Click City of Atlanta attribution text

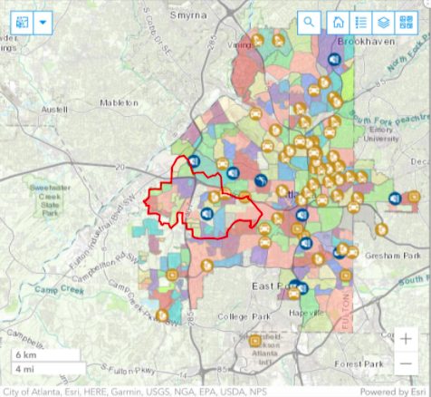pos(30,392)
